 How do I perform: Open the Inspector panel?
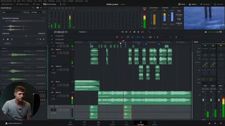218,4
